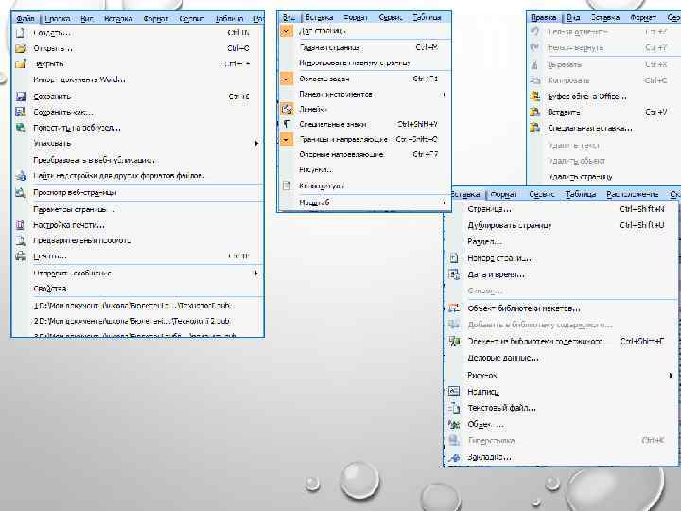681x511 pixels.
Task: Open Таблица in the View menu's bar
Action: [427, 17]
